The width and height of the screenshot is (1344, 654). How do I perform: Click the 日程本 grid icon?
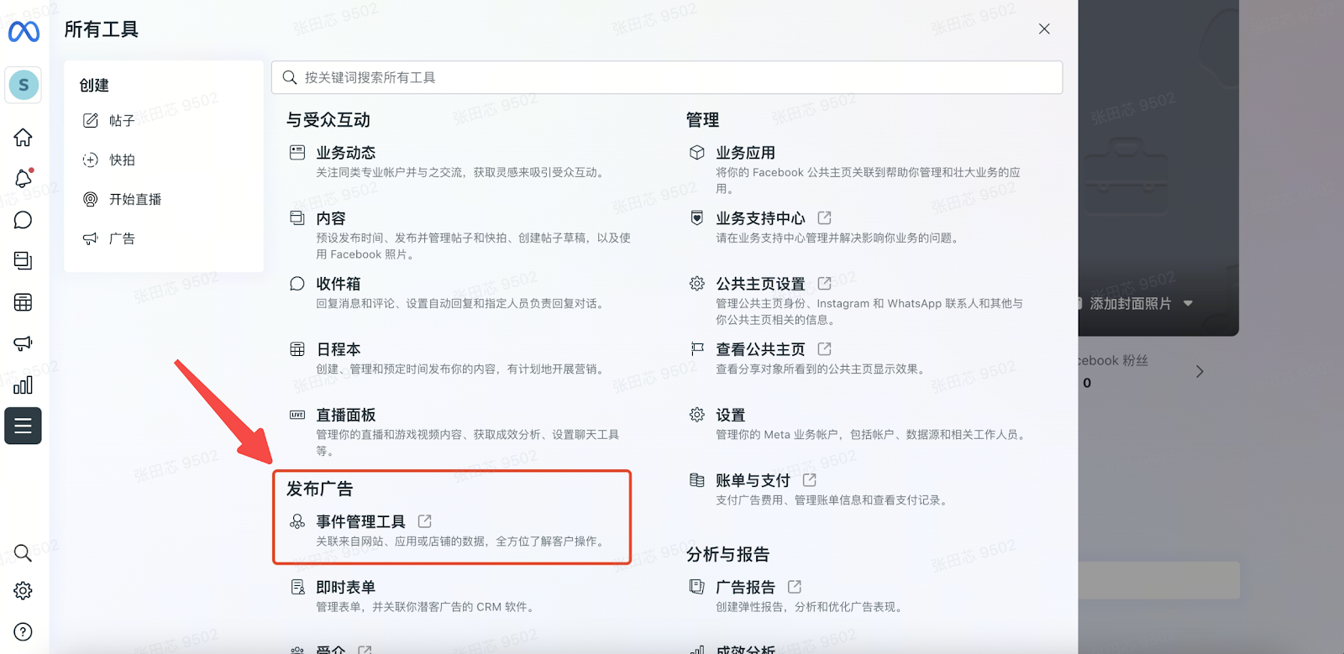pos(297,349)
